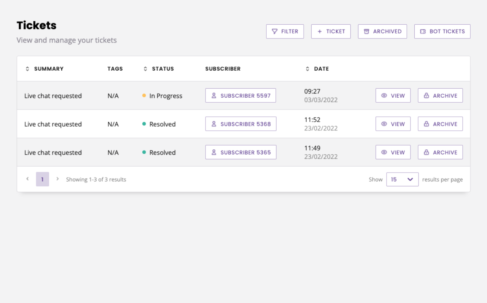487x303 pixels.
Task: View ticket dated 11:49 23/02/2022
Action: tap(393, 152)
